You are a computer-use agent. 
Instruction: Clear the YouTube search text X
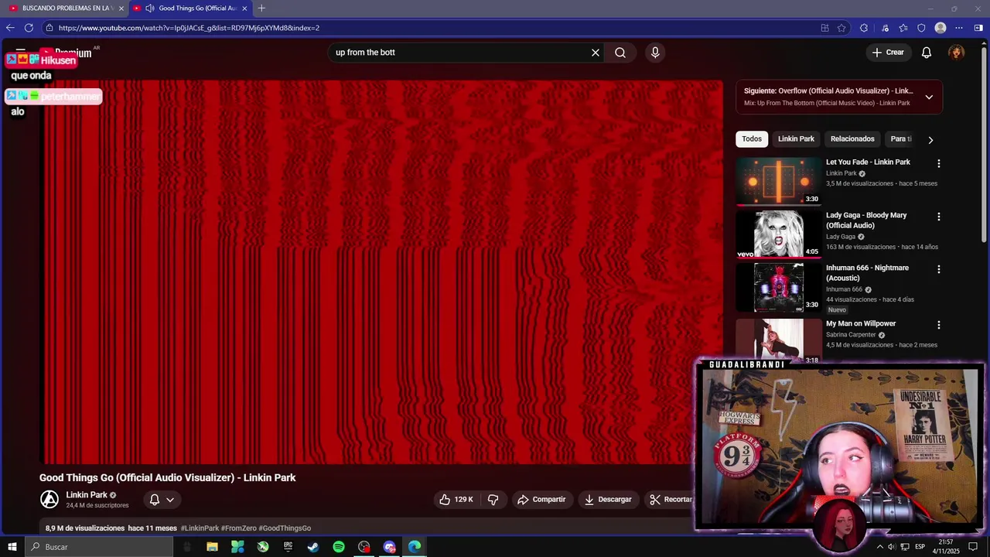(596, 53)
